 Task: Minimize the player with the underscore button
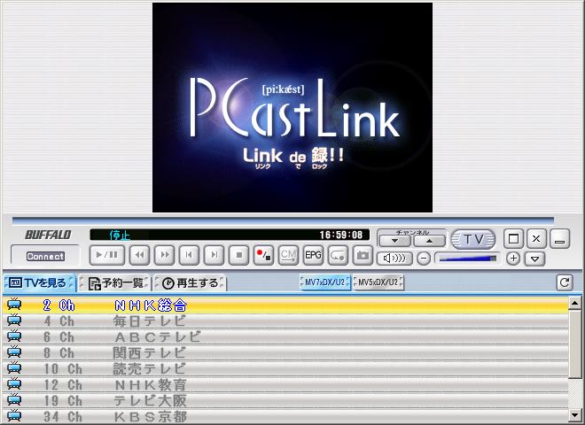[559, 238]
